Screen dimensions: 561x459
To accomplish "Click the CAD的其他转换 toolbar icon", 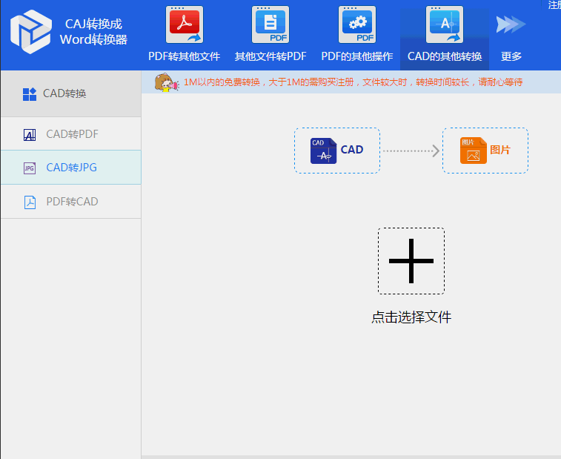I will coord(445,24).
